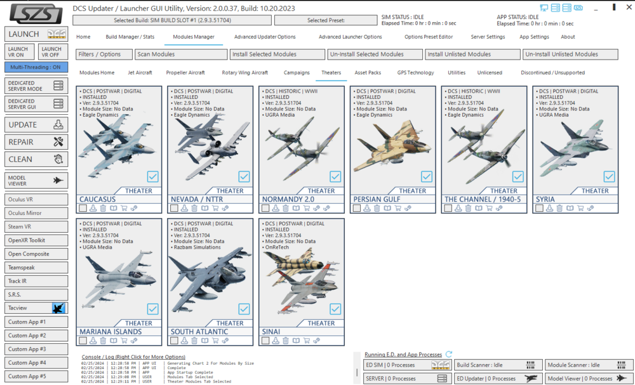Click the trash icon under CAUCASUS
Viewport: 635px width, 385px height.
click(x=104, y=208)
